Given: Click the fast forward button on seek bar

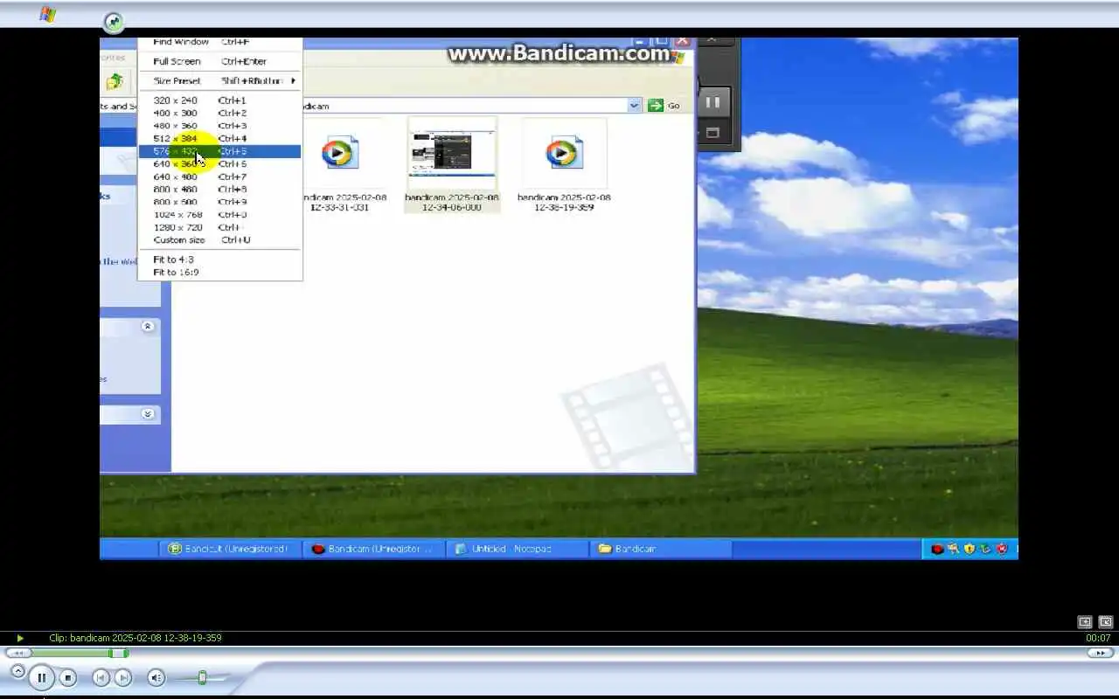Looking at the screenshot, I should [x=1100, y=653].
